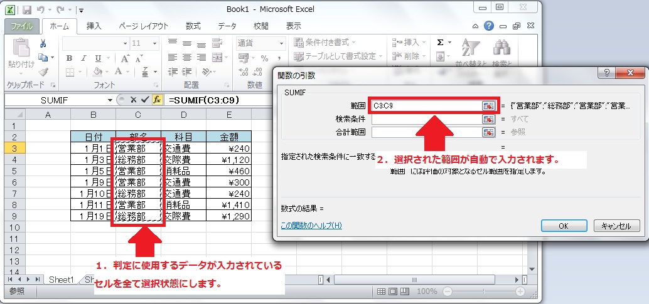Switch to the 校閲 tab
Viewport: 649px width, 304px height.
tap(260, 26)
